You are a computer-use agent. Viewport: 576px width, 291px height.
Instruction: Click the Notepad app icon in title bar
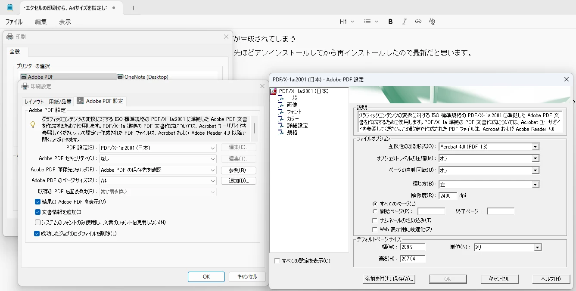pos(10,8)
